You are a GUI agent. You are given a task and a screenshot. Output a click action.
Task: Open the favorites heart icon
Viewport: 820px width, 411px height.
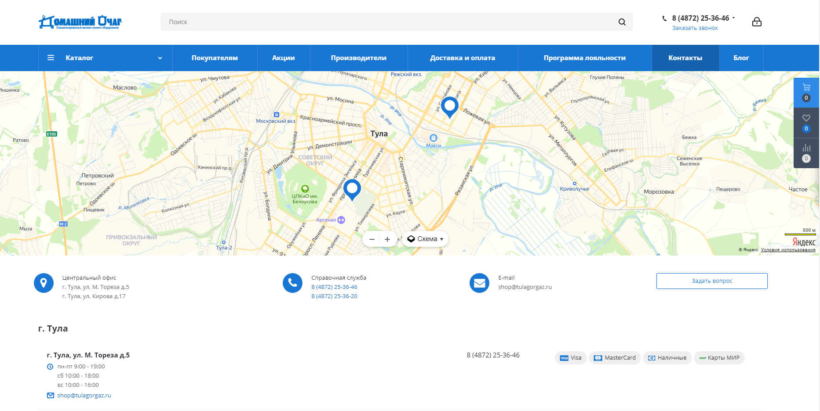click(x=806, y=118)
